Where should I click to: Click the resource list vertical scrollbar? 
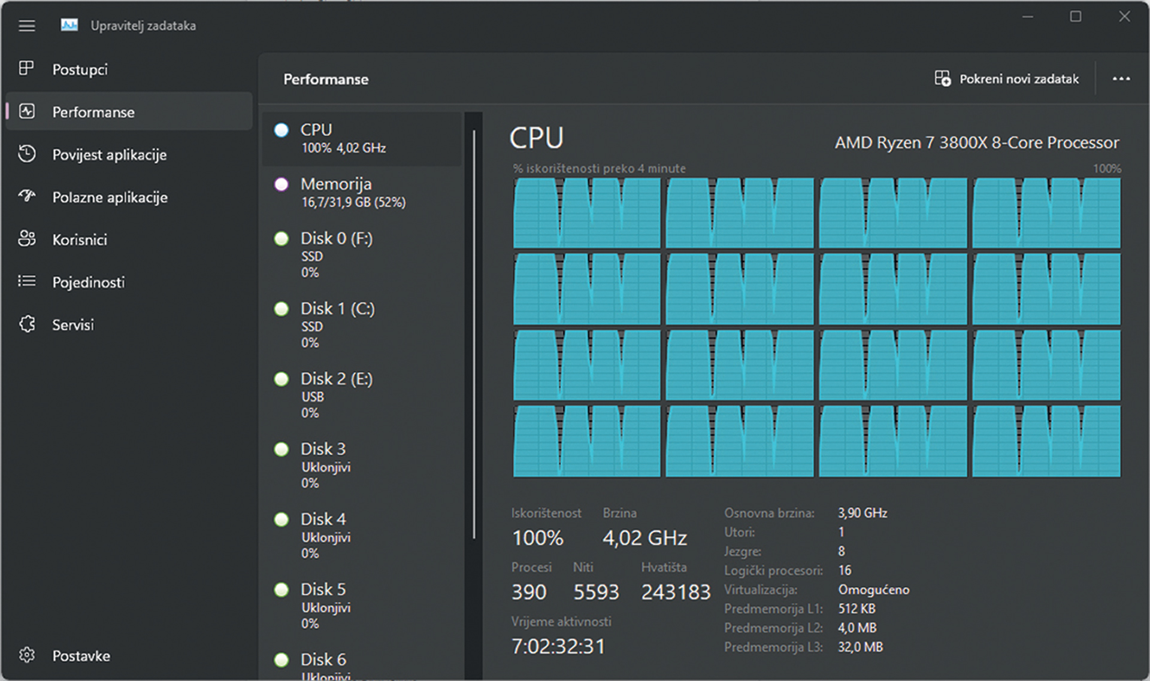click(474, 335)
